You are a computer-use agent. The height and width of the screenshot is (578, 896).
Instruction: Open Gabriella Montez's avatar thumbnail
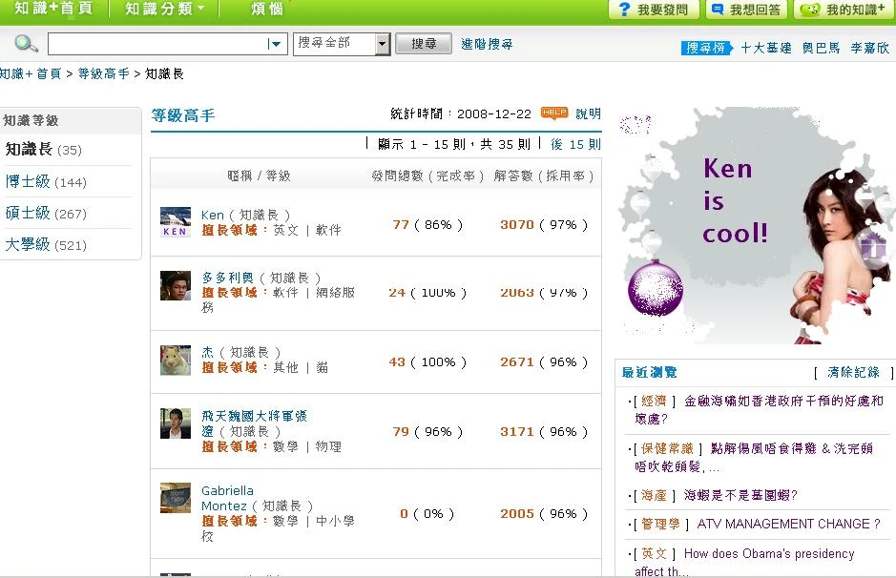click(x=176, y=498)
